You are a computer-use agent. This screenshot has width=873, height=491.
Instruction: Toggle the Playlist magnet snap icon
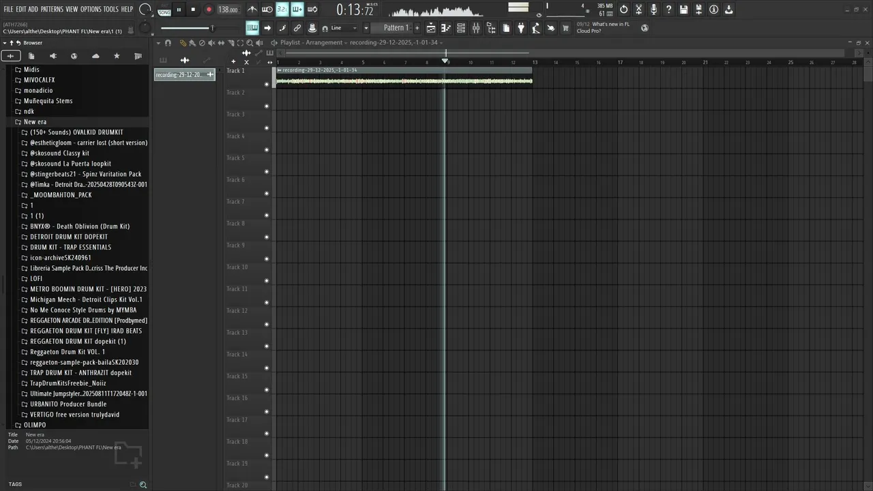[168, 43]
